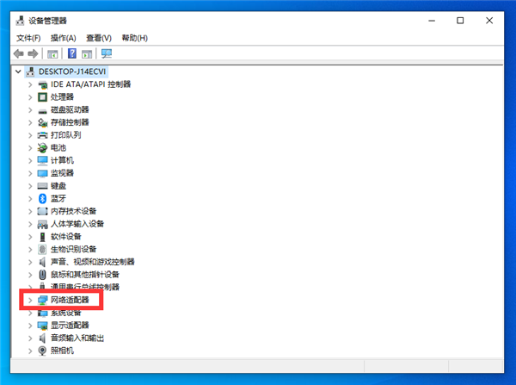Click the battery (电池) device icon
This screenshot has height=385, width=516.
tap(42, 148)
